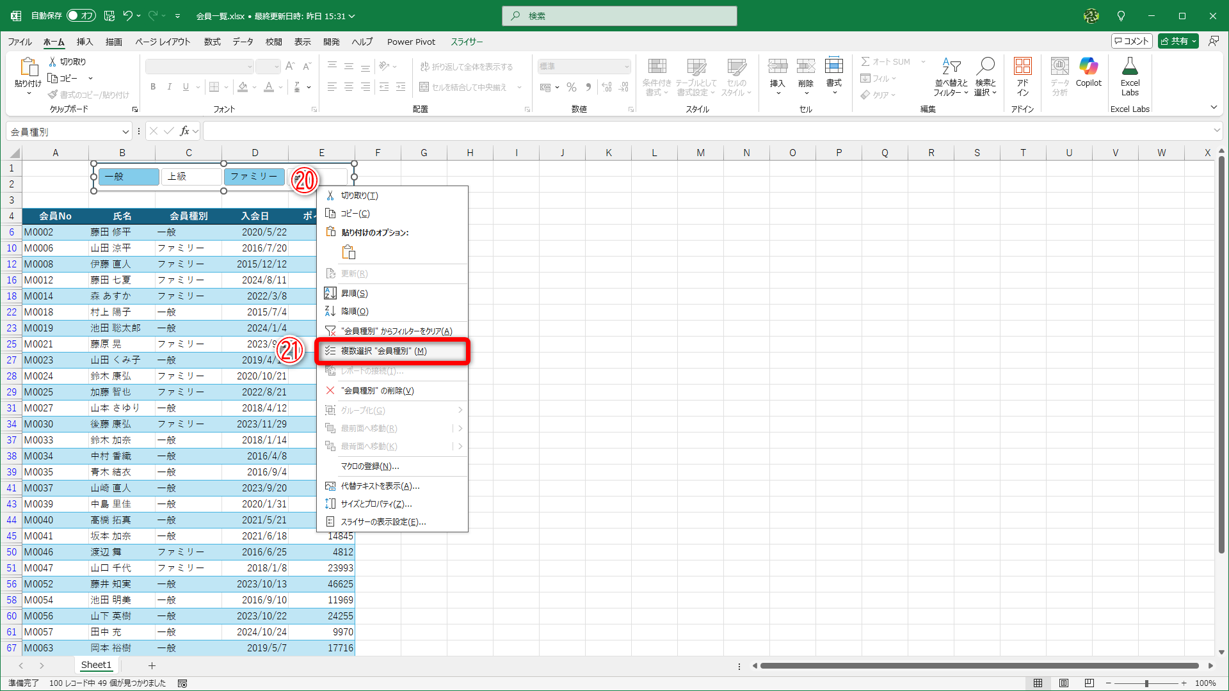The image size is (1229, 691).
Task: Open Find and Select tool
Action: point(985,76)
